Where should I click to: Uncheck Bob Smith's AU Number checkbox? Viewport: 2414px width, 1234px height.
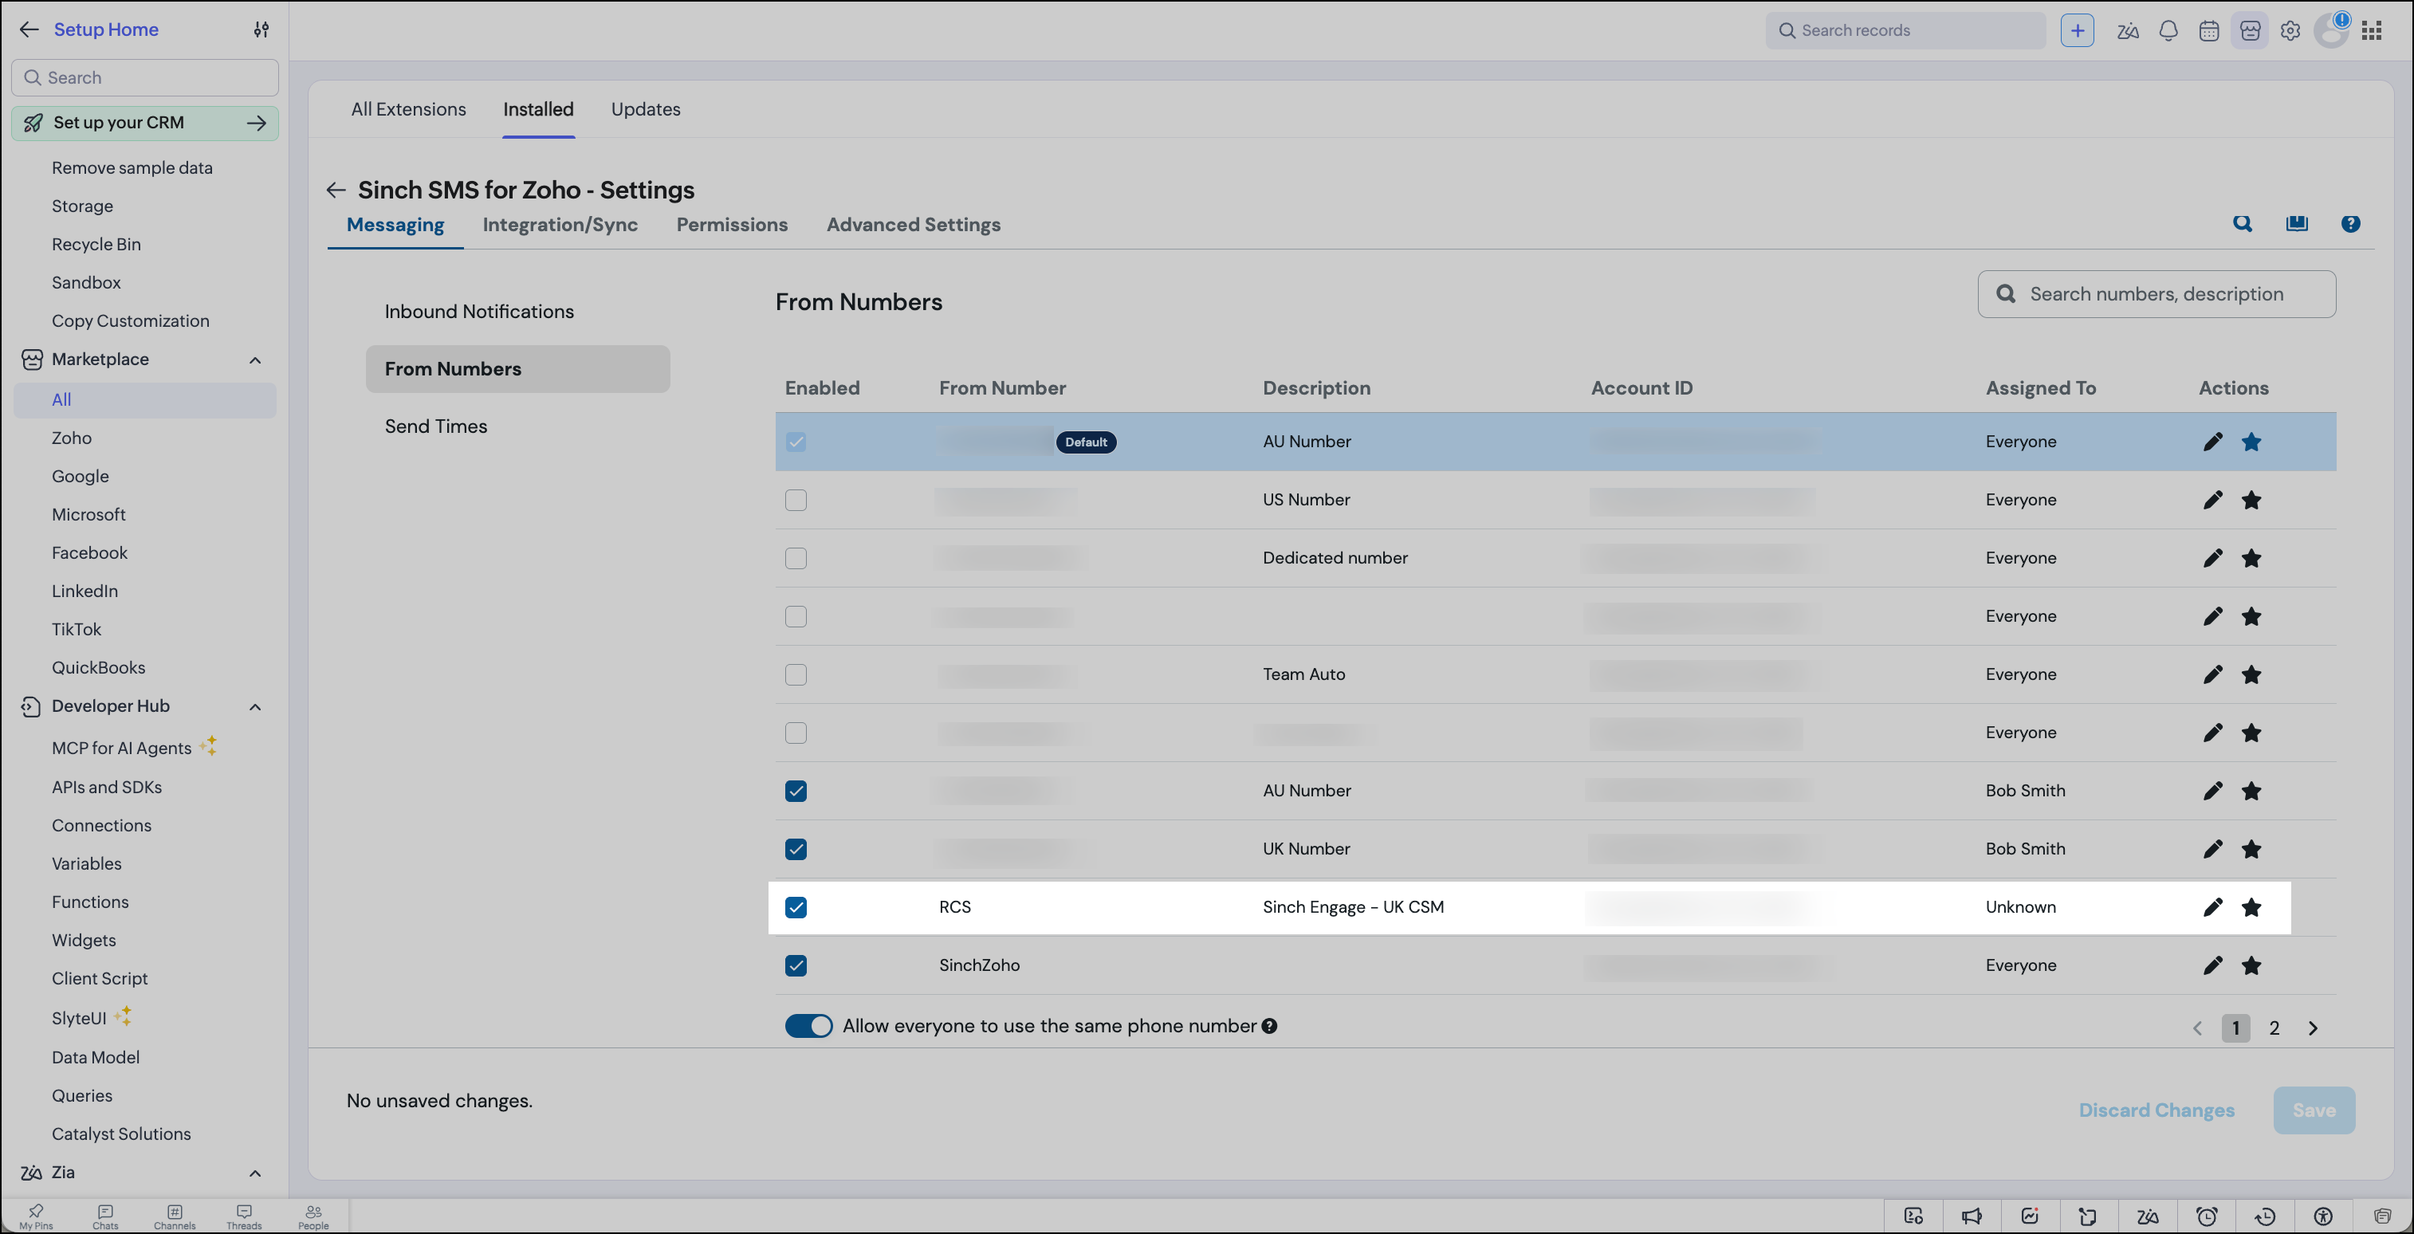click(x=796, y=791)
